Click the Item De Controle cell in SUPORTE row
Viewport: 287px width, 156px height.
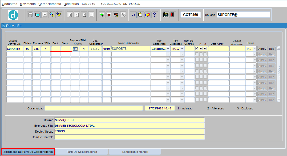tap(189, 49)
